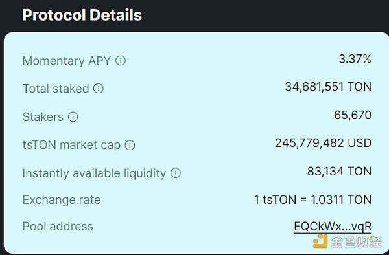The image size is (389, 255).
Task: Click the Pool address label
Action: (58, 227)
